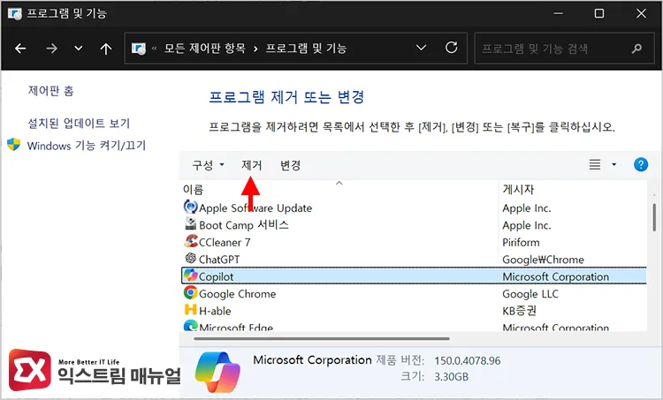The height and width of the screenshot is (400, 663).
Task: Click the CCleaner icon
Action: pyautogui.click(x=191, y=241)
